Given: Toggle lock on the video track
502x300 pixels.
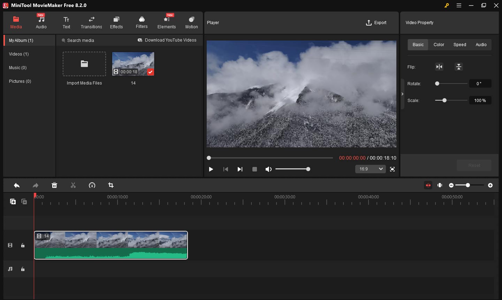Looking at the screenshot, I should (23, 246).
